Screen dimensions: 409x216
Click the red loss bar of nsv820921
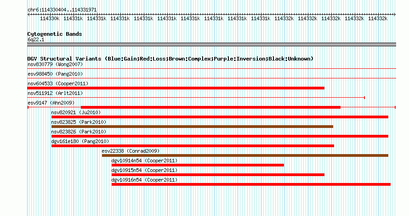220,117
